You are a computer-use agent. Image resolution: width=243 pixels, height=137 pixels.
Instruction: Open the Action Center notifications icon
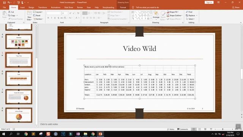coord(238,134)
